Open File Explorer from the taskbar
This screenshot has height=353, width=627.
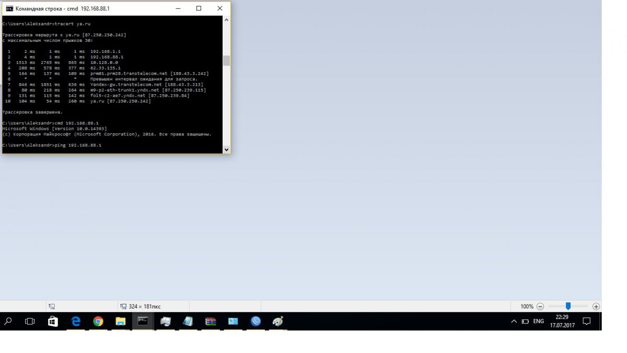click(x=121, y=322)
